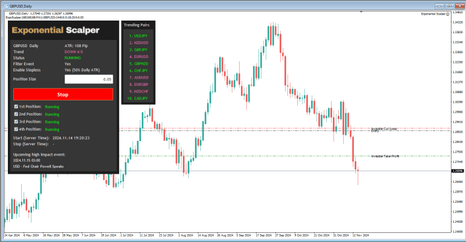
Task: Click the 2 Aug 2024 date label
Action: 186,235
